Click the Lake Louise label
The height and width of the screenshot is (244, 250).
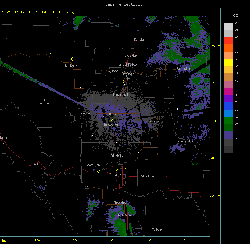pyautogui.click(x=5, y=140)
